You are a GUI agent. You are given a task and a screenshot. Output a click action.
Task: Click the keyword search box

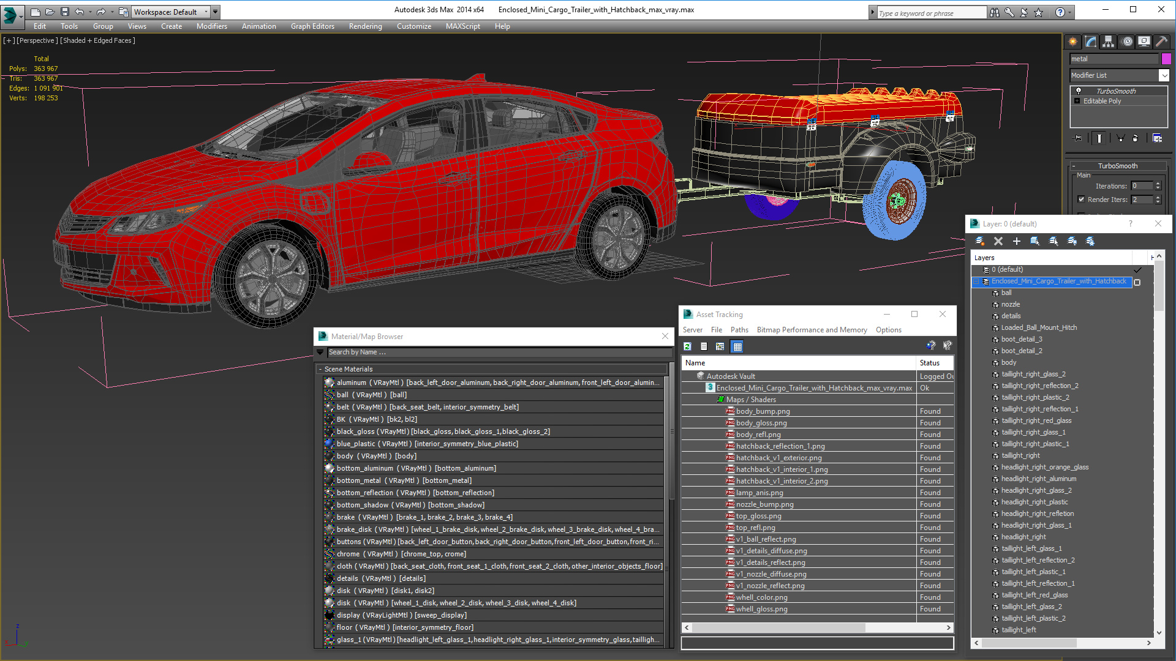(932, 13)
